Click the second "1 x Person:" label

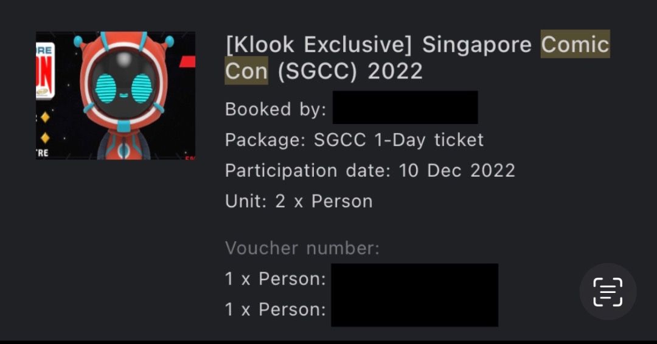[275, 309]
